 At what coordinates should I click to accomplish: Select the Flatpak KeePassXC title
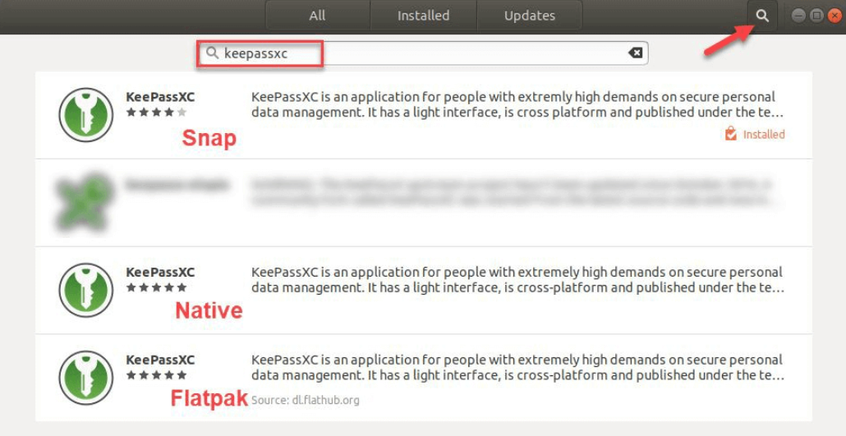click(x=160, y=360)
